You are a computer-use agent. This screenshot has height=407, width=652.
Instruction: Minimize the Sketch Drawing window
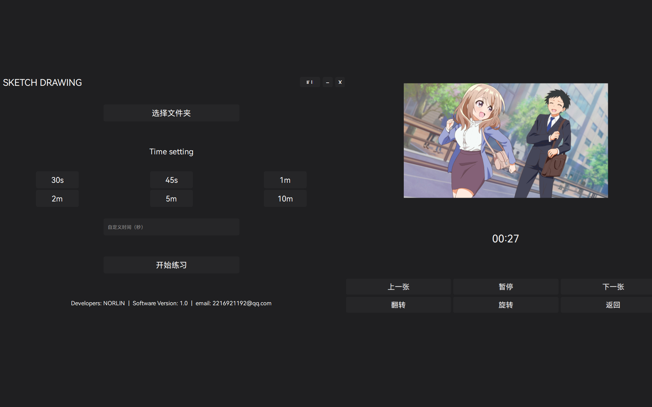(327, 82)
